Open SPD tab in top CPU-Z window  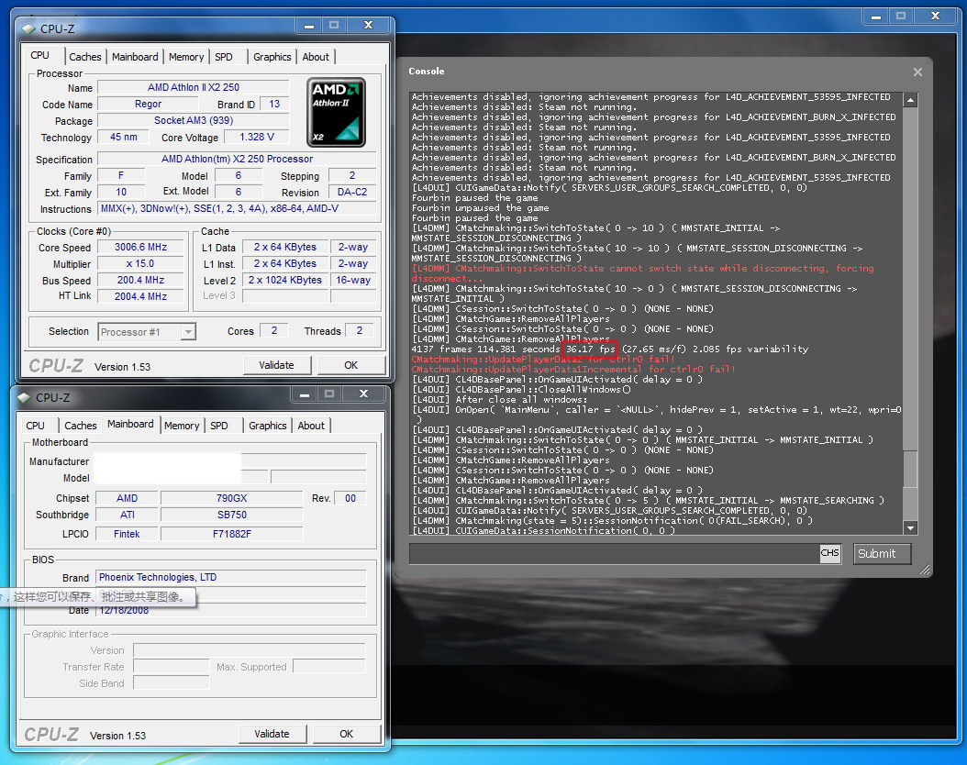pyautogui.click(x=223, y=57)
